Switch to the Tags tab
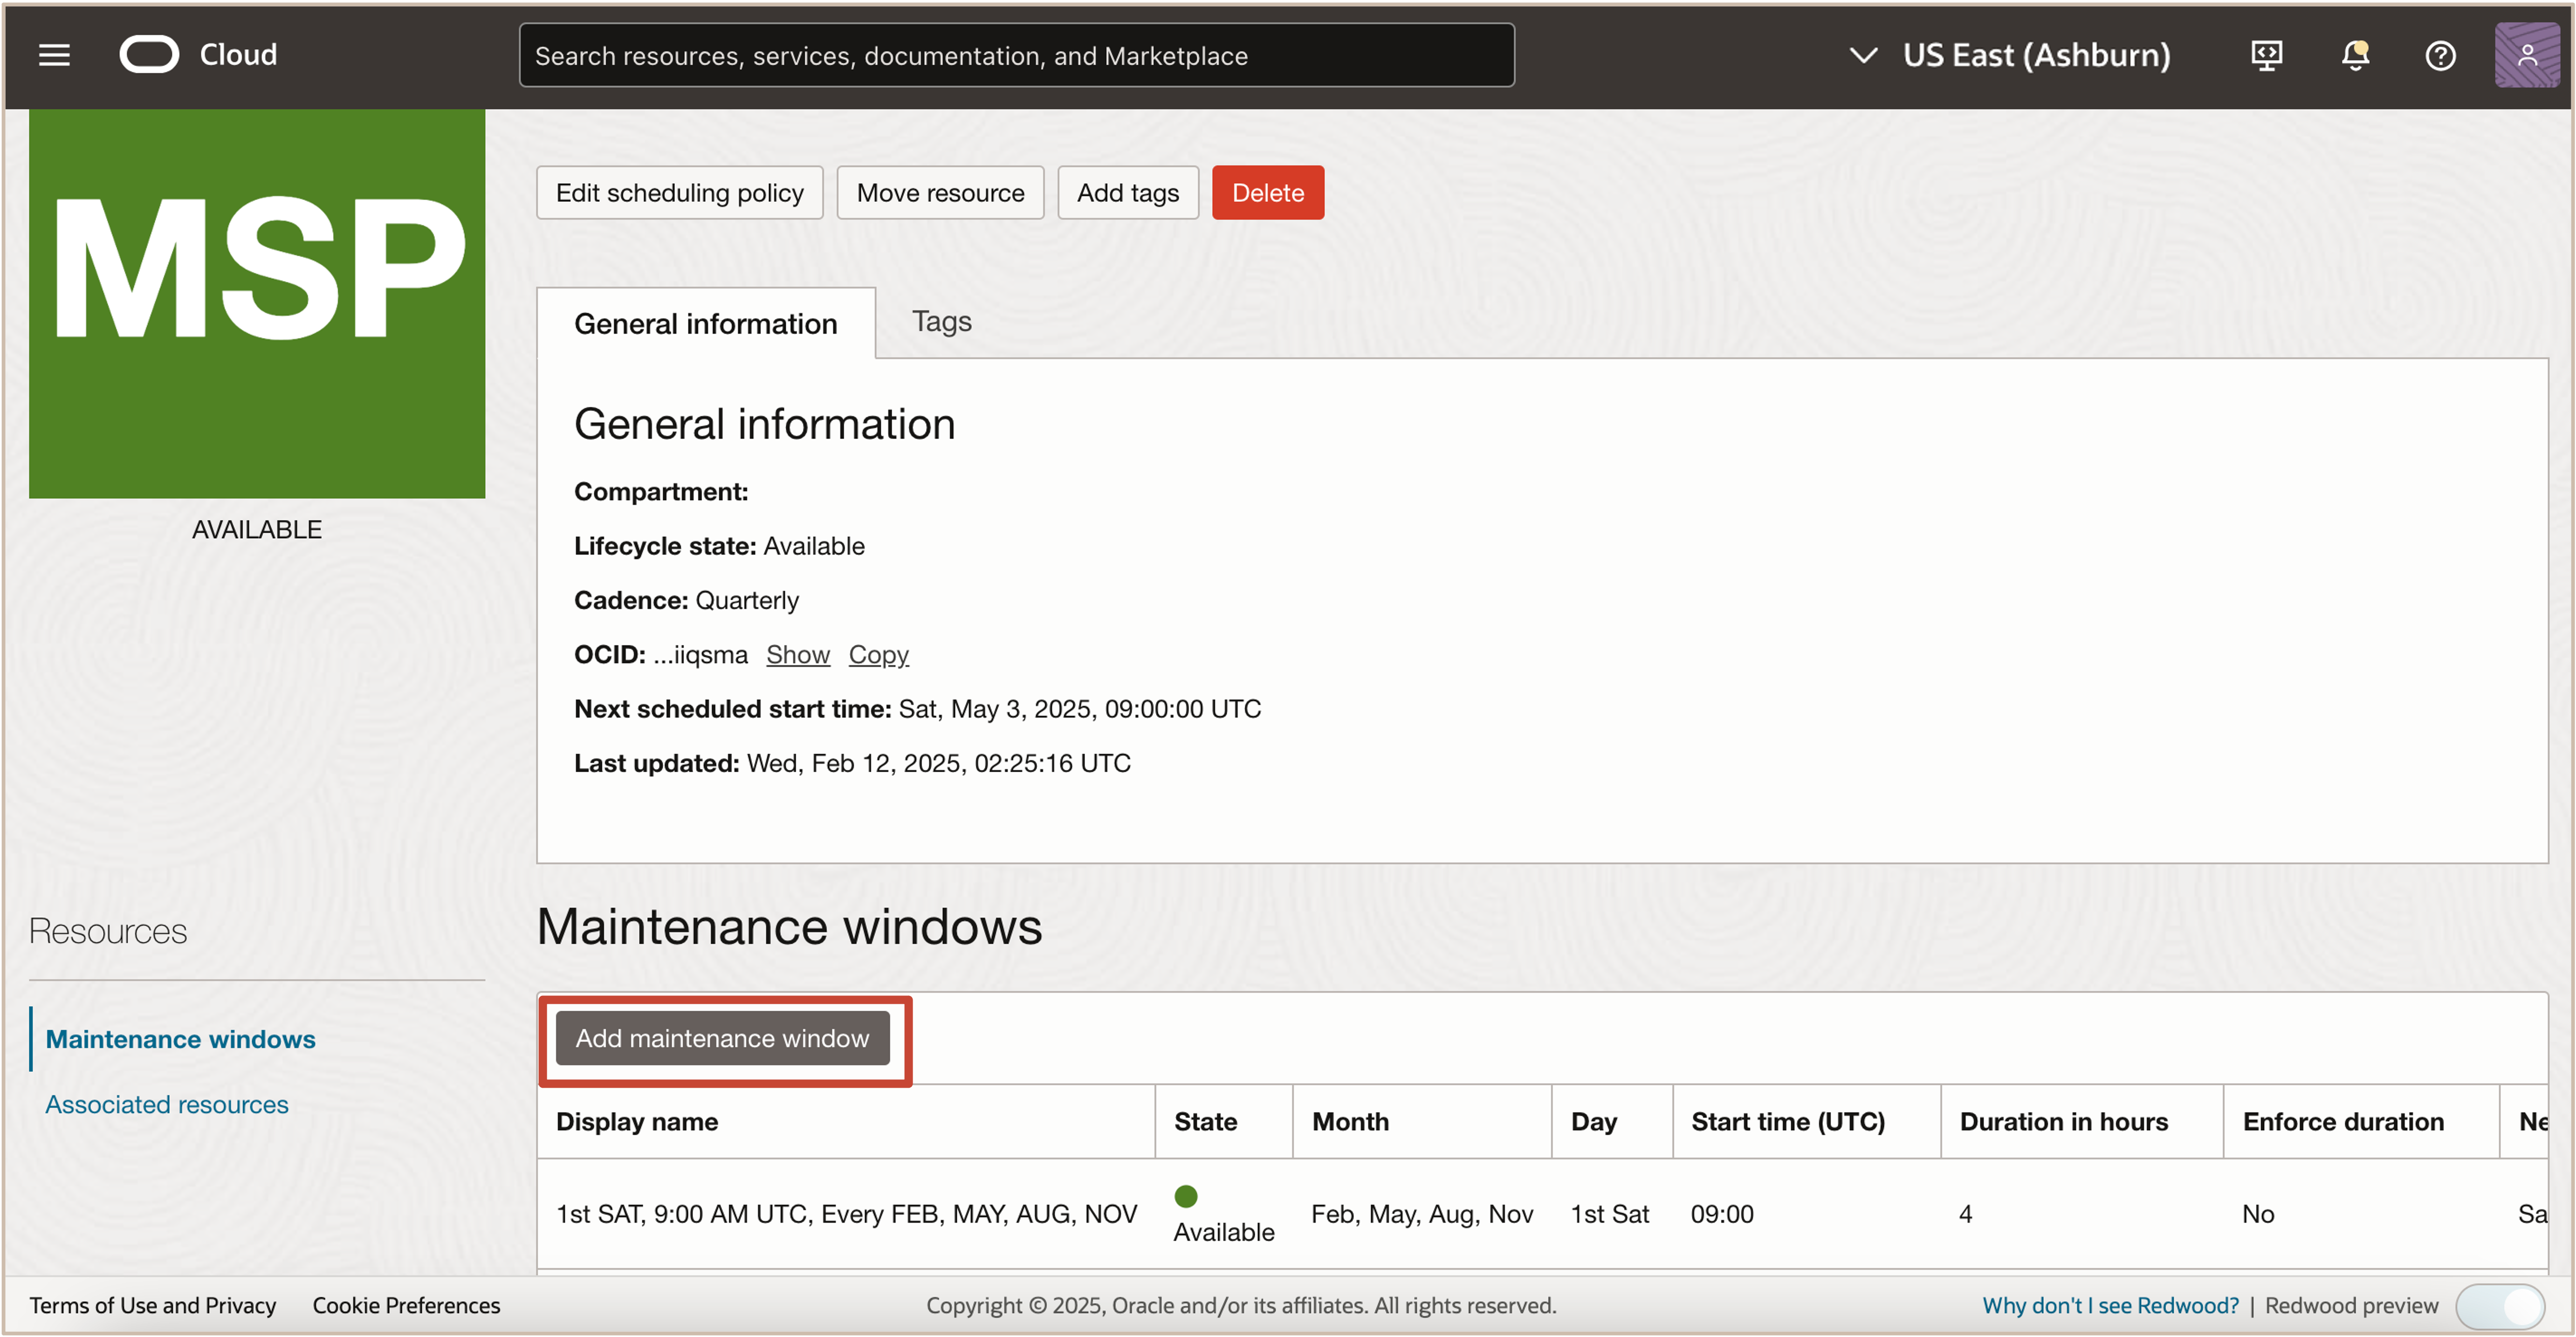The width and height of the screenshot is (2576, 1337). click(x=940, y=321)
